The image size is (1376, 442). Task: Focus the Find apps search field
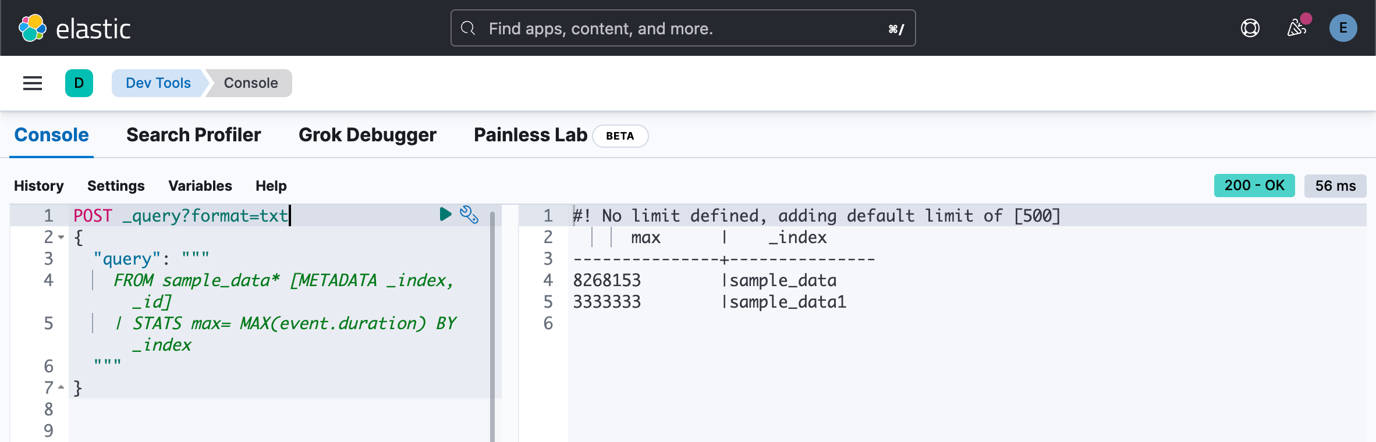pos(682,28)
